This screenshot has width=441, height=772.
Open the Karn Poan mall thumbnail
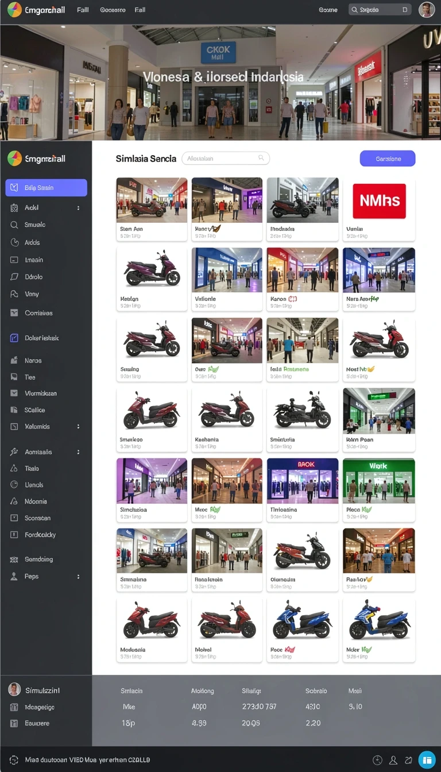click(379, 411)
